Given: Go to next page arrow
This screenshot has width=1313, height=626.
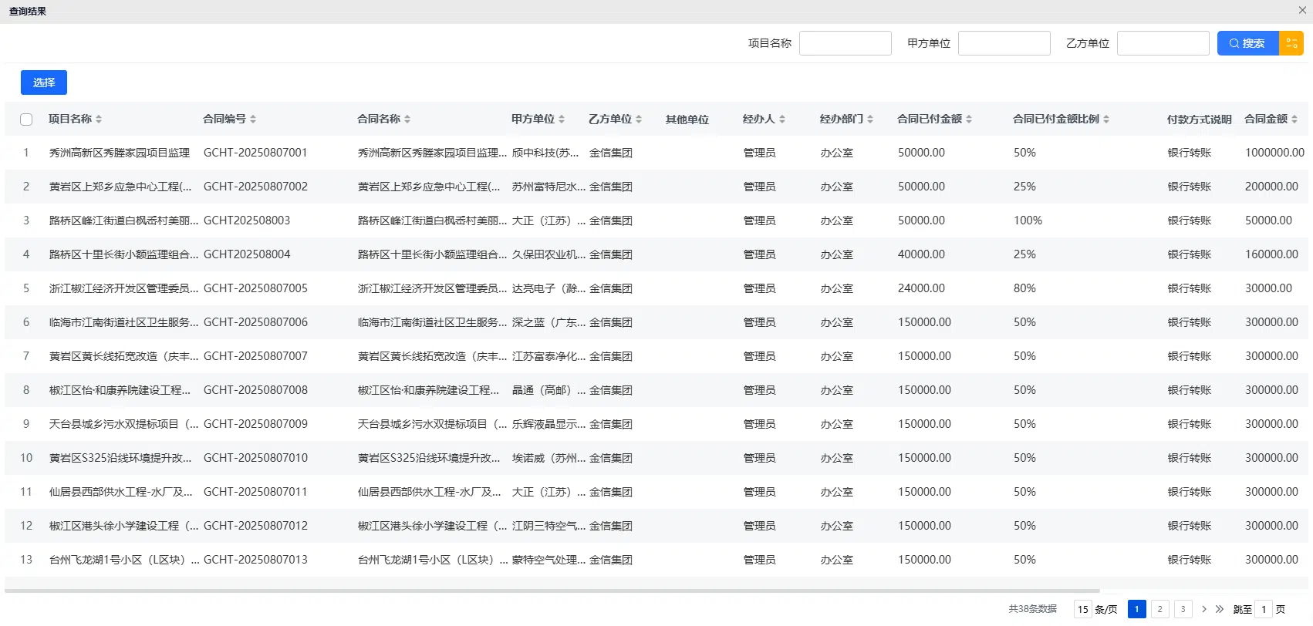Looking at the screenshot, I should tap(1204, 609).
